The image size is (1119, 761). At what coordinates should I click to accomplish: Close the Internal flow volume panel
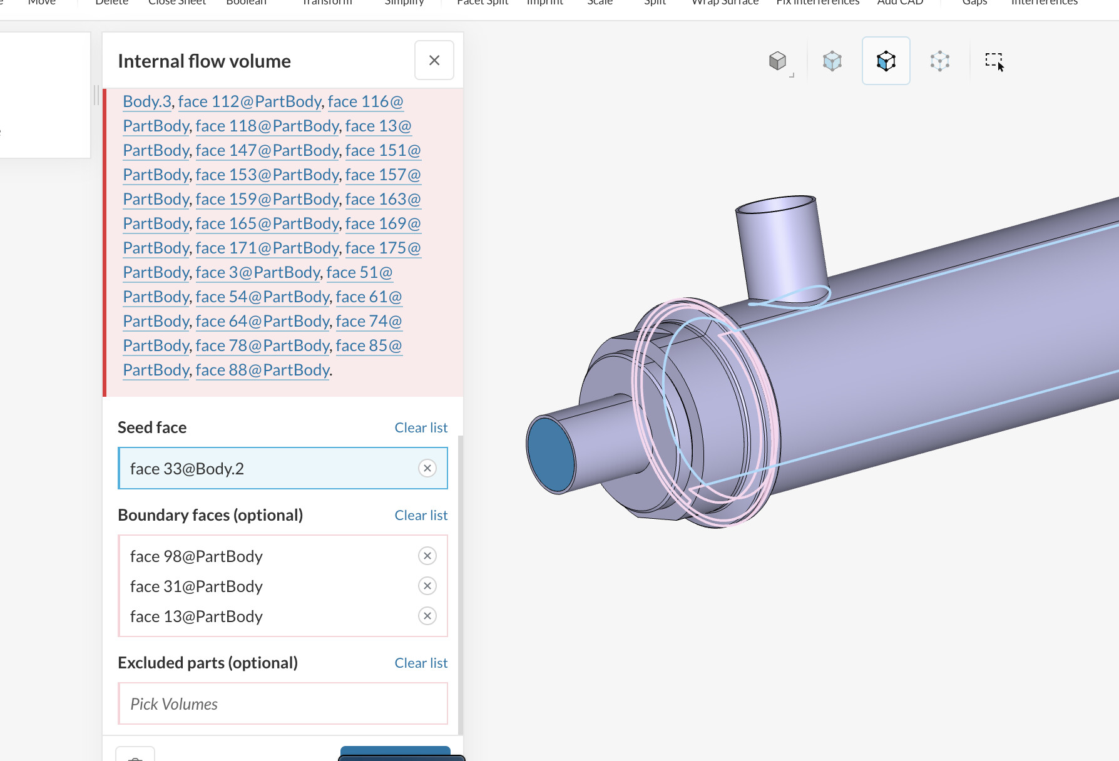tap(434, 61)
